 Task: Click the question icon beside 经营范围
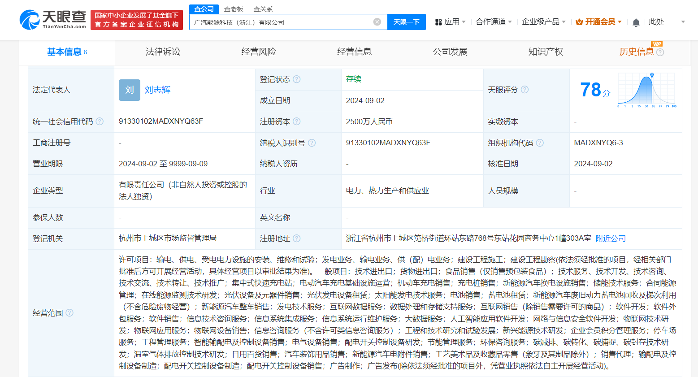tap(69, 313)
